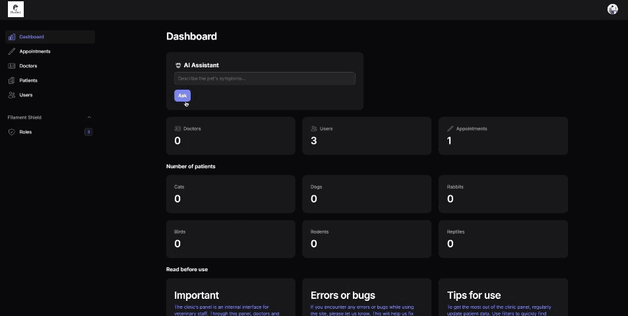Screen dimensions: 628x316
Task: Click the Appointments stat card pencil icon
Action: (450, 129)
